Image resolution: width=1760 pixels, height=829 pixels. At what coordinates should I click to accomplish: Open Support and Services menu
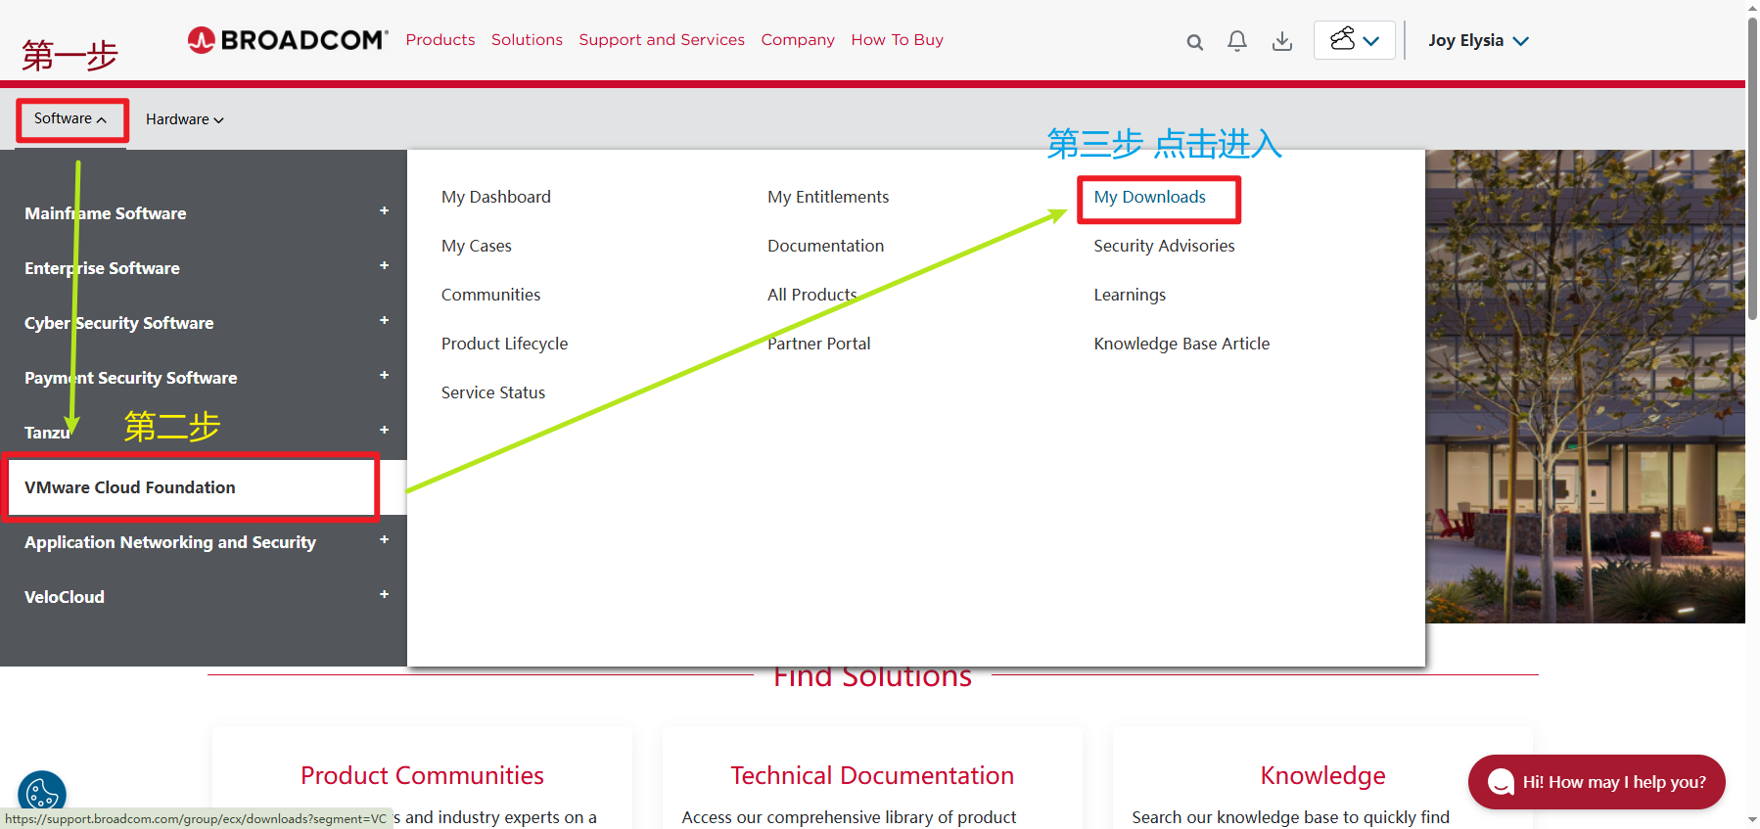pos(662,40)
